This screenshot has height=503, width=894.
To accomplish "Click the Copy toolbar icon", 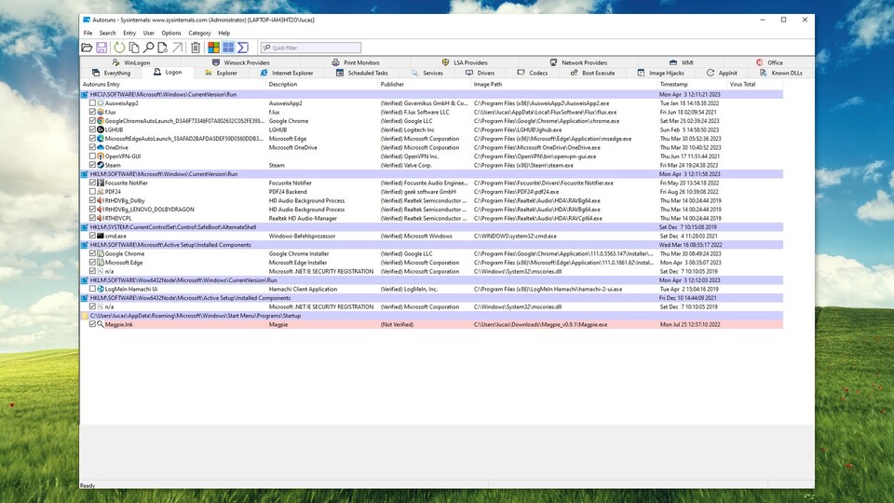I will click(134, 48).
